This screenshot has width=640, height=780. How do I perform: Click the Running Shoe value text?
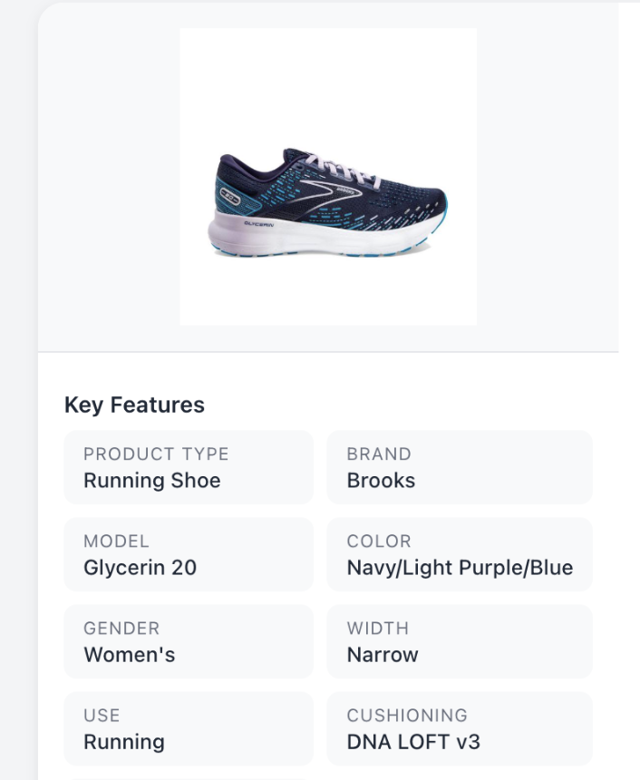point(151,481)
